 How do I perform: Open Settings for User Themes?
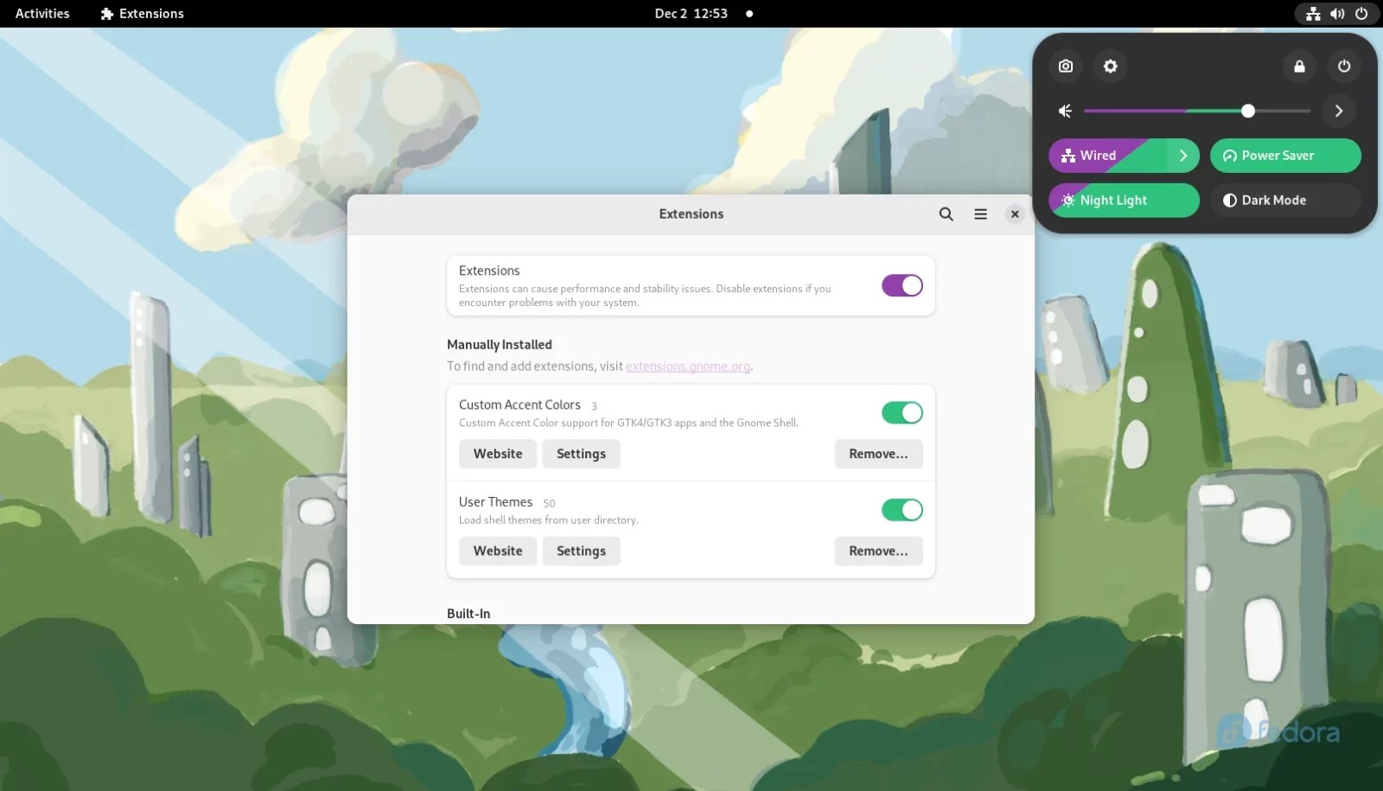581,551
